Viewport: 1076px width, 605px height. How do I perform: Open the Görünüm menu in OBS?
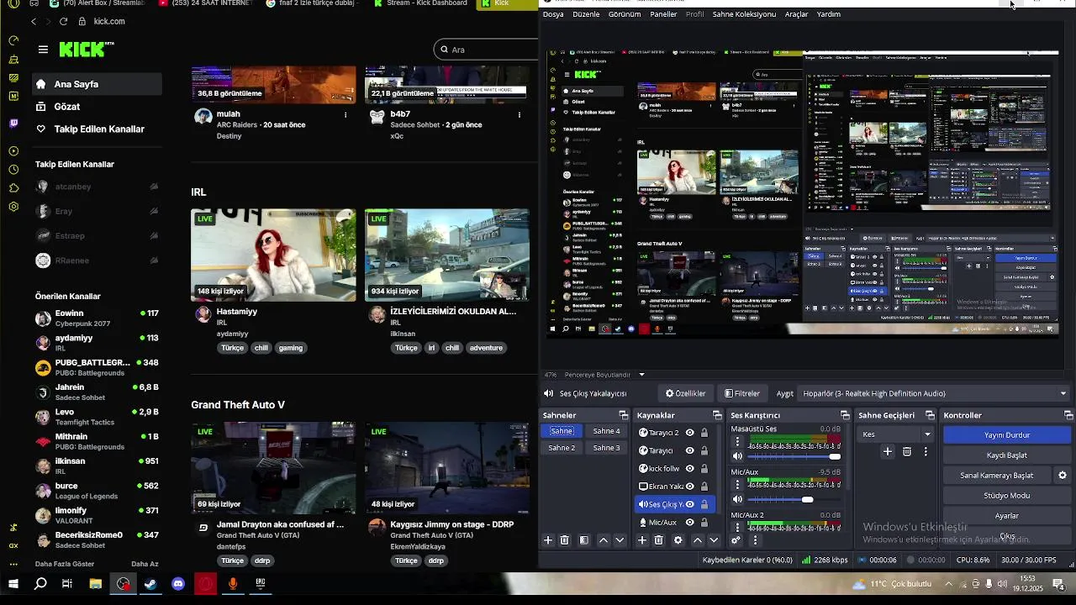point(625,14)
